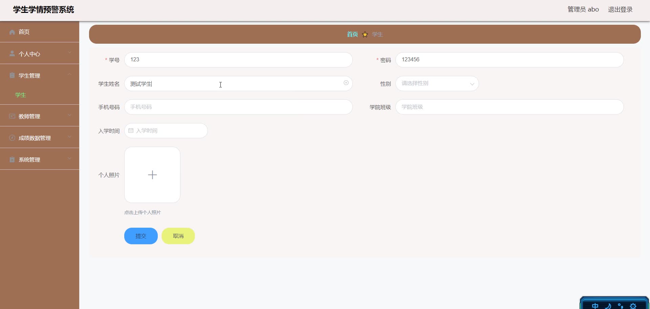The height and width of the screenshot is (309, 650).
Task: Click the 首页 breadcrumb link
Action: pyautogui.click(x=352, y=34)
